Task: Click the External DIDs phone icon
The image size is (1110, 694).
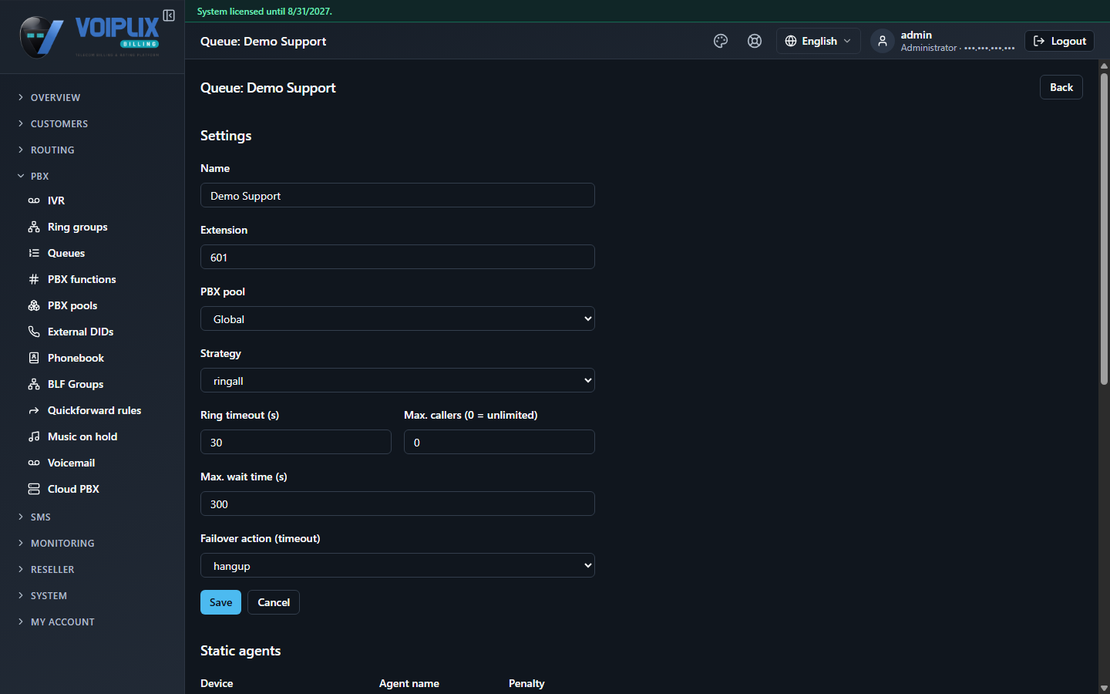Action: [x=34, y=332]
